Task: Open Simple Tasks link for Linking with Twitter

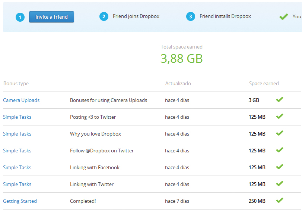Action: pyautogui.click(x=17, y=185)
